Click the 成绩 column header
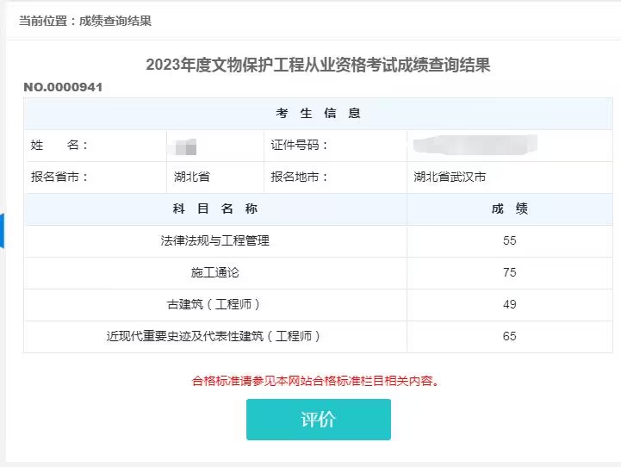This screenshot has width=621, height=467. click(x=509, y=209)
